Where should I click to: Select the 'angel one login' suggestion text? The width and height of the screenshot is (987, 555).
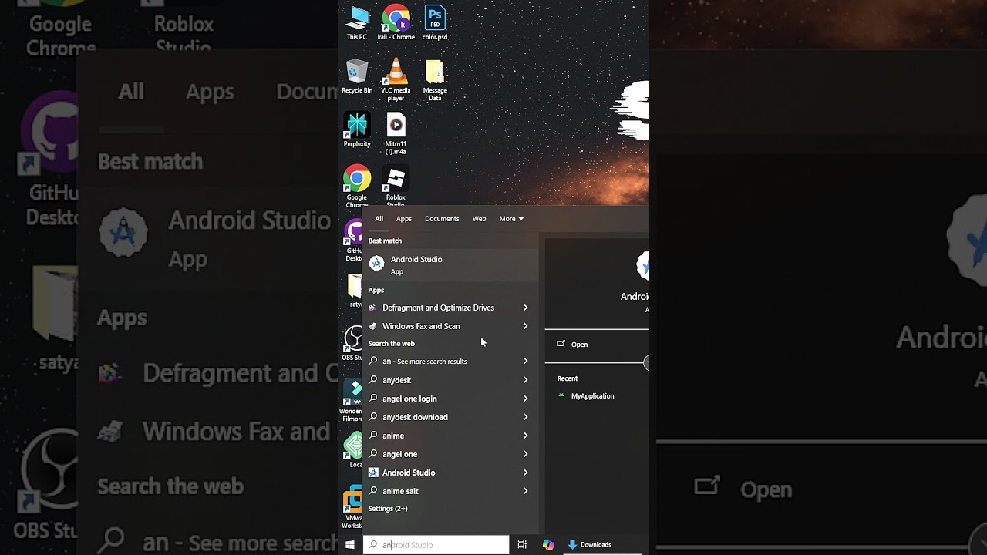409,399
